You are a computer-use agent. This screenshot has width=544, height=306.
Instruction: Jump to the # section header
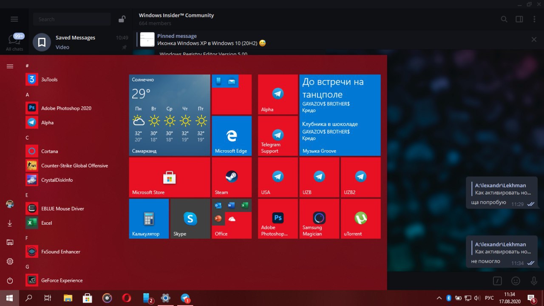coord(27,66)
